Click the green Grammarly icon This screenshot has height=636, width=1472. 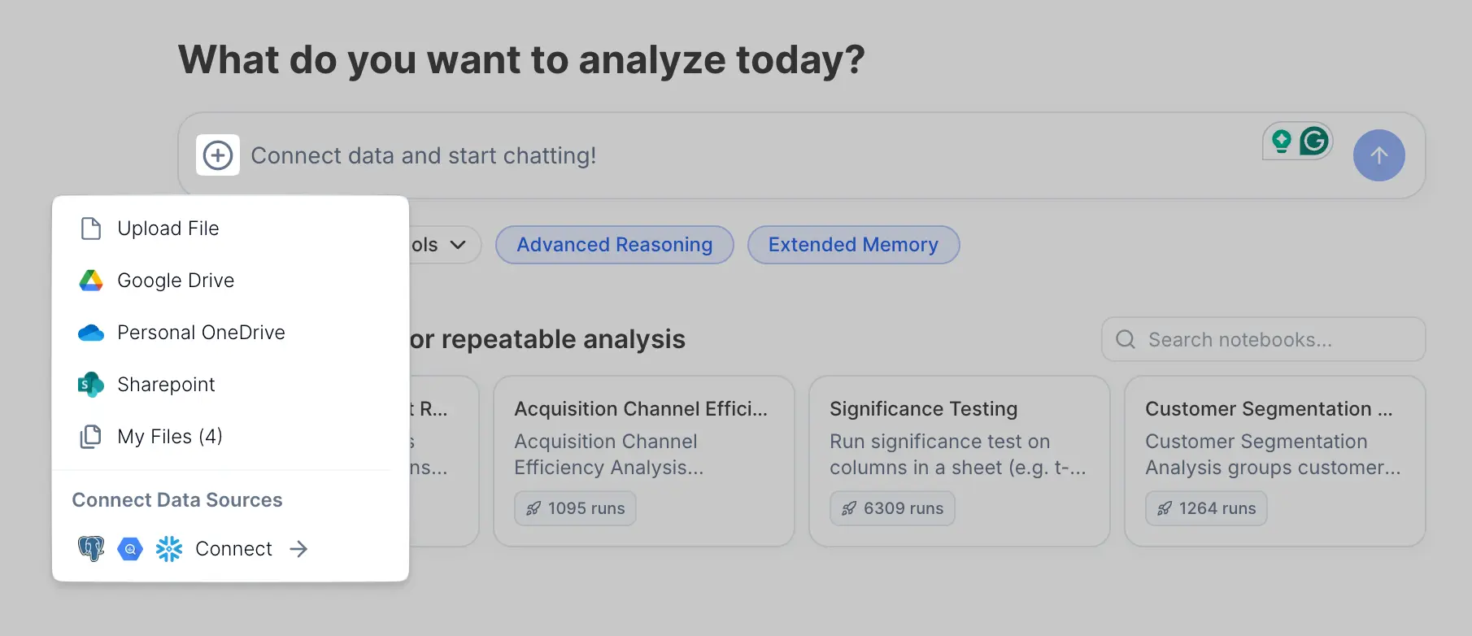1313,141
